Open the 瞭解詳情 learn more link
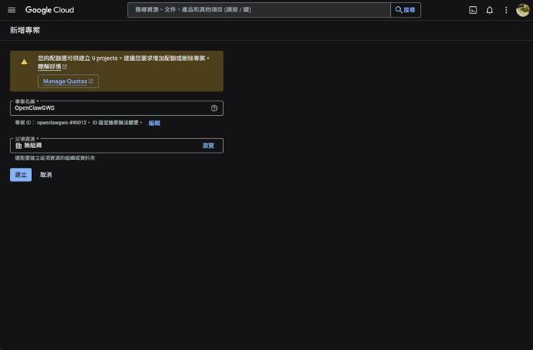The image size is (533, 350). 52,67
